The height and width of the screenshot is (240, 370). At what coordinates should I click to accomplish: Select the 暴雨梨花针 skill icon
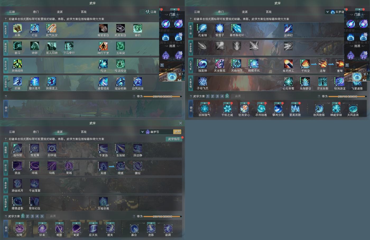(x=237, y=28)
